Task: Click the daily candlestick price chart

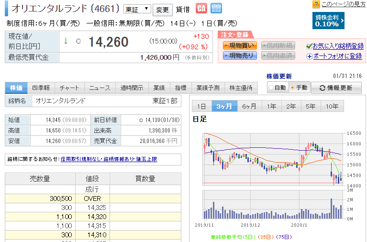Action: [x=273, y=159]
